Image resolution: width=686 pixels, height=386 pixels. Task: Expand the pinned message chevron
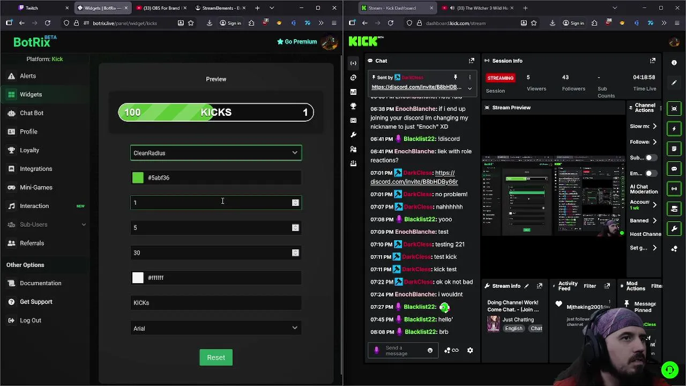(x=469, y=88)
